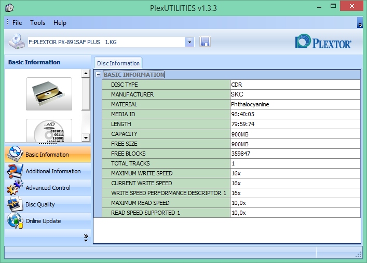Collapse the BASIC INFORMATION section

coord(99,75)
